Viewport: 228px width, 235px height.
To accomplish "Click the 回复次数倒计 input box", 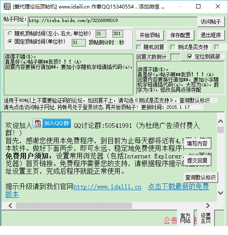I will point(175,57).
